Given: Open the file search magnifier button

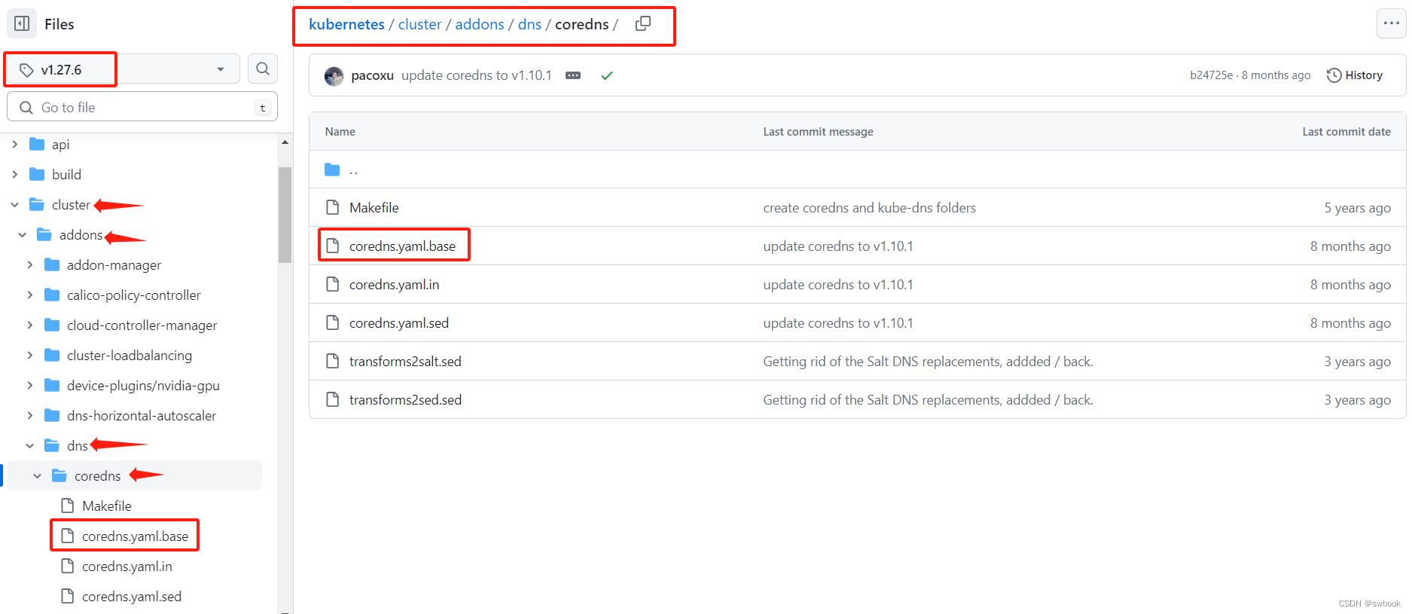Looking at the screenshot, I should pos(263,69).
